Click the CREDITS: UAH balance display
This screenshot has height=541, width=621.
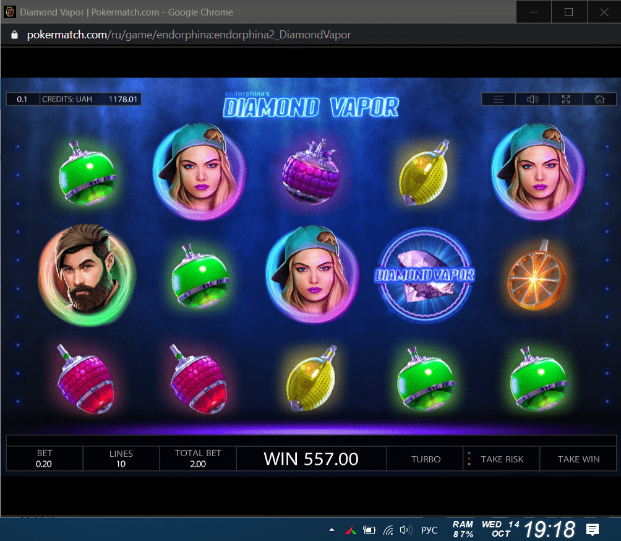click(x=90, y=99)
